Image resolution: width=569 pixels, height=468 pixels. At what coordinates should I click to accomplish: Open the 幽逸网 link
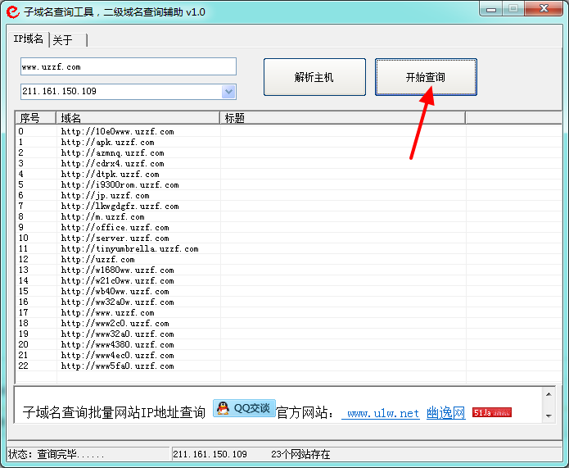(x=446, y=413)
